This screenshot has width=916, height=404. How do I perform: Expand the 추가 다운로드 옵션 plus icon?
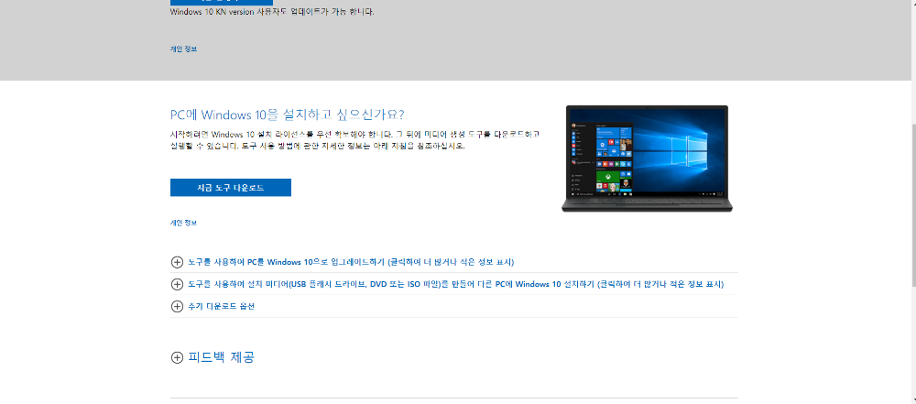click(x=177, y=306)
